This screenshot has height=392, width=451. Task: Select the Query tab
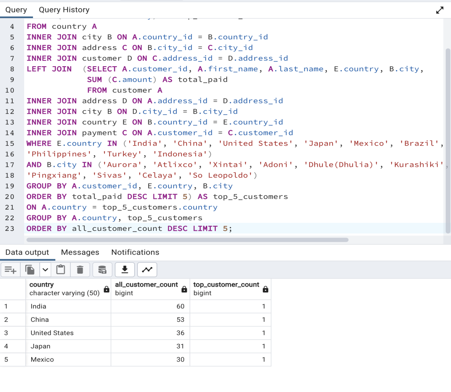(16, 10)
